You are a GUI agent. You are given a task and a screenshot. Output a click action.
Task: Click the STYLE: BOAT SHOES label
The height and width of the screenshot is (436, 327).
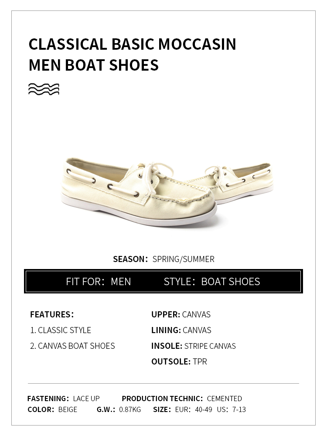tap(212, 281)
